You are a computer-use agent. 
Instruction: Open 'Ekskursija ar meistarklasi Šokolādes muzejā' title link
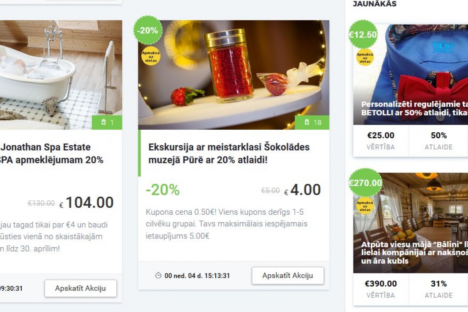click(x=229, y=154)
